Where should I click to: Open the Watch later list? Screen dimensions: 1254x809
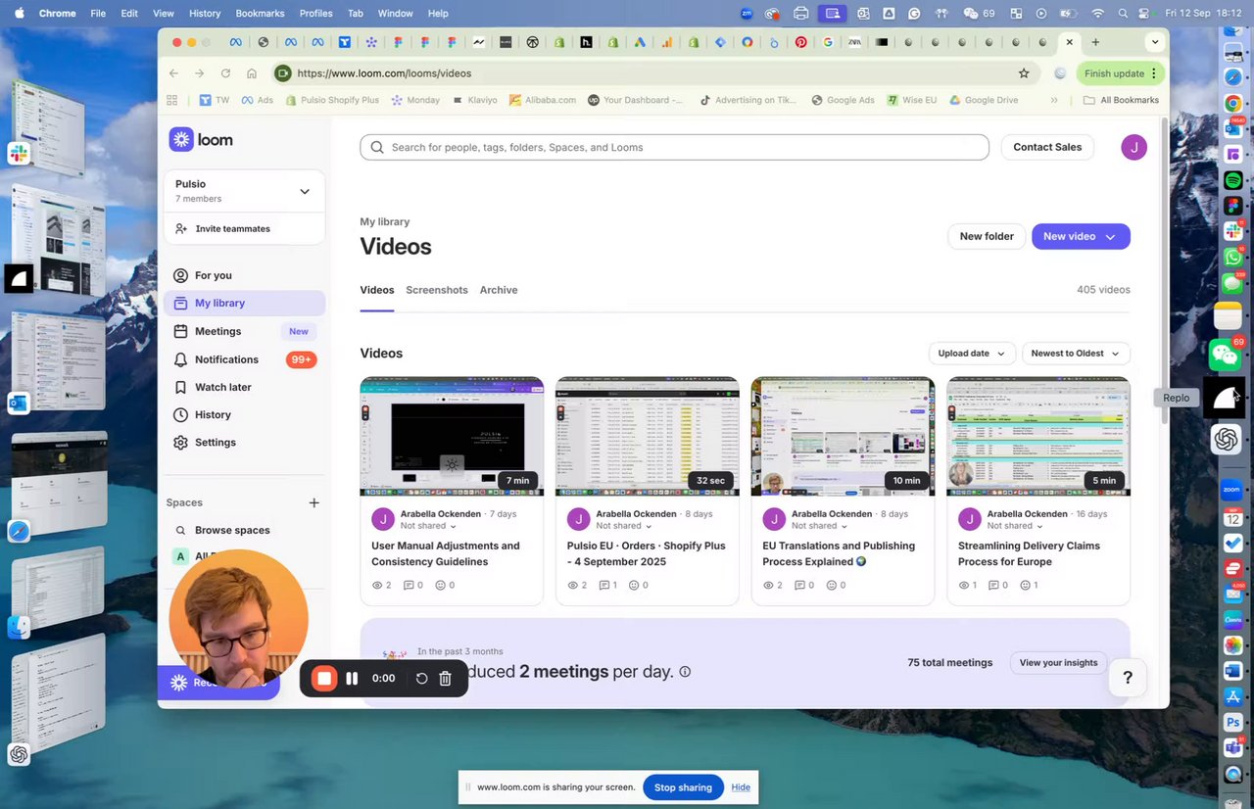[244, 387]
